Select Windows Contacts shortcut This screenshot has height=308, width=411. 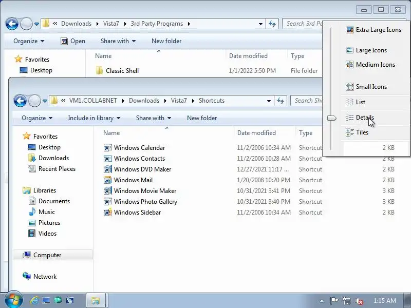pos(134,159)
